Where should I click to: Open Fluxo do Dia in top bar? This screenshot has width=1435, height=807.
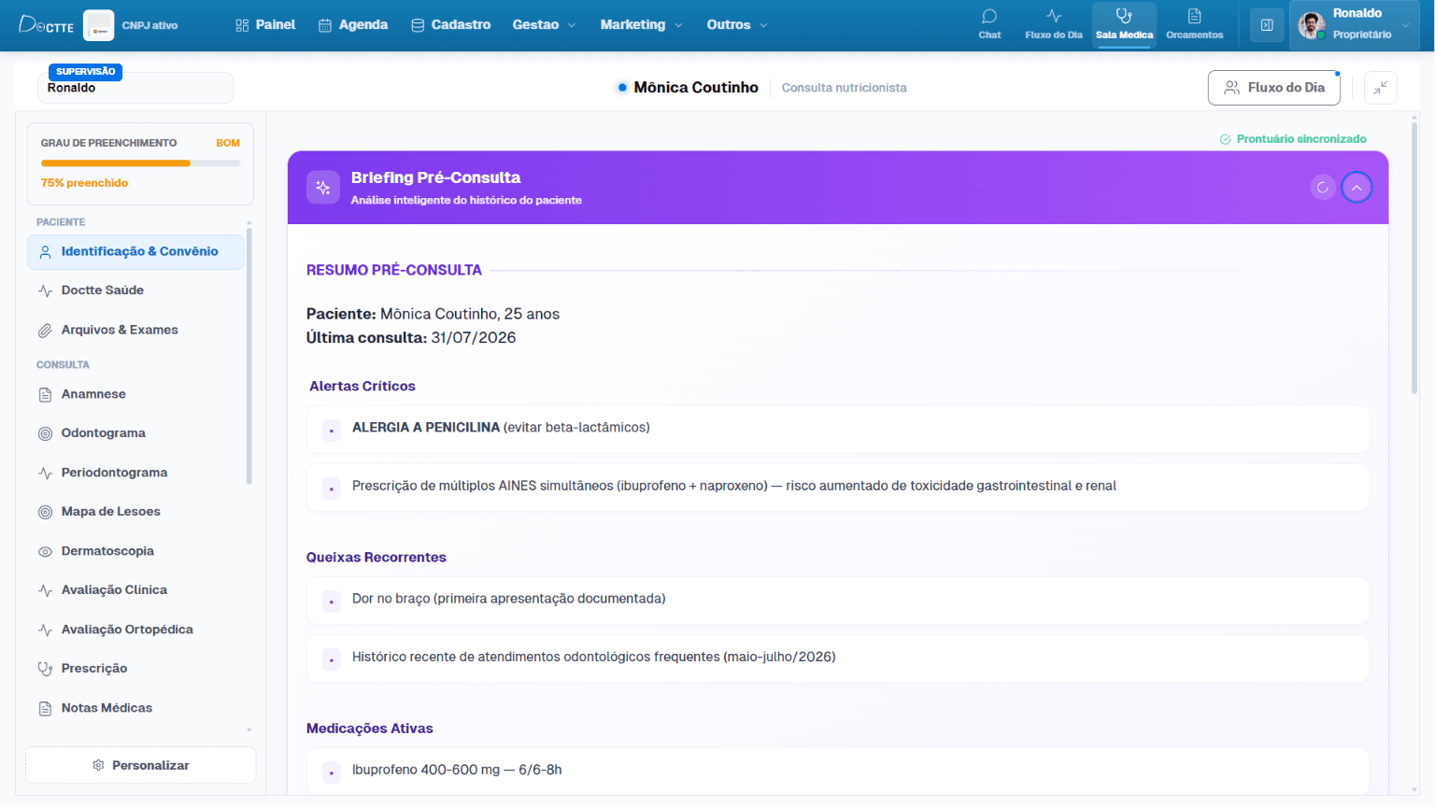pos(1054,24)
